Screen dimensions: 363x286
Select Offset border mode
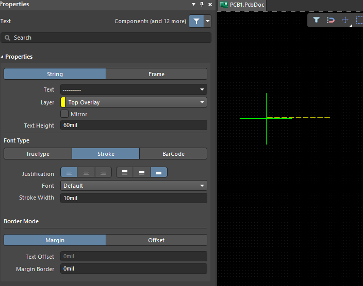click(156, 240)
